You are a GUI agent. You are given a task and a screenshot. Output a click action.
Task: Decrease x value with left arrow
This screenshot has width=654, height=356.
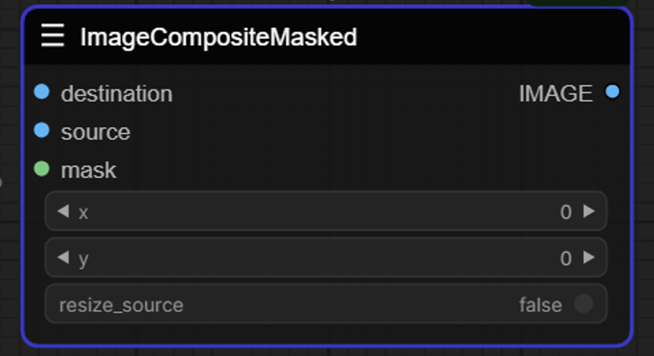pyautogui.click(x=63, y=211)
